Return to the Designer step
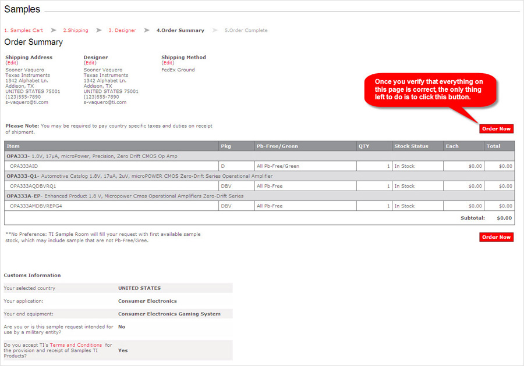Viewport: 524px width, 366px height. pos(122,30)
